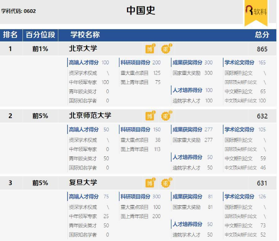Click 中年领军专家 row under 北京大学
The height and width of the screenshot is (241, 279).
89,82
